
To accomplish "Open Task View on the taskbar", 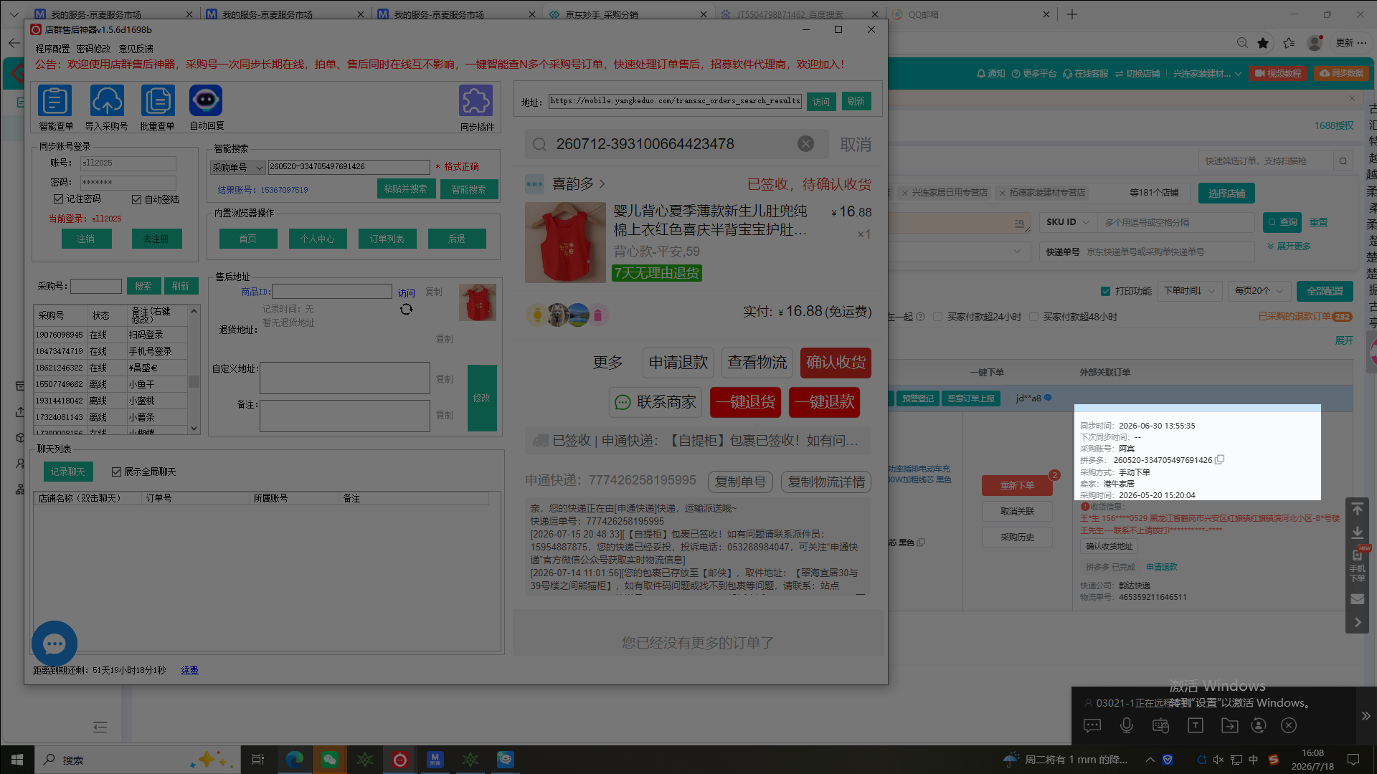I will (x=258, y=760).
